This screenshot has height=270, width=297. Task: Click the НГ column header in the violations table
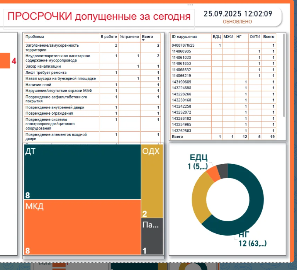pos(239,37)
